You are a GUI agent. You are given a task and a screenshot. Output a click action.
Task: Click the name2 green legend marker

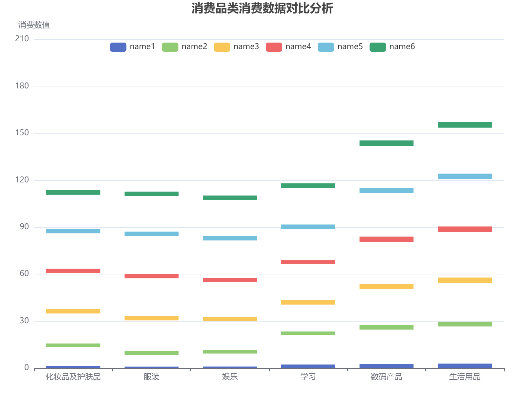point(170,47)
